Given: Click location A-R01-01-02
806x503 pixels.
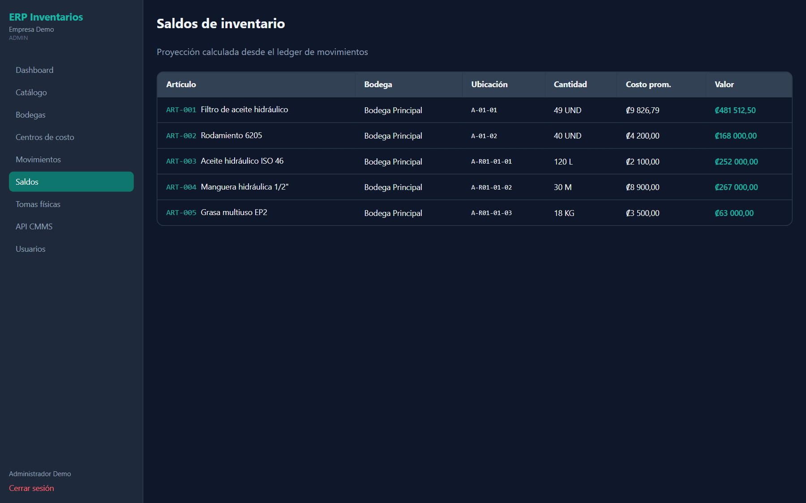Looking at the screenshot, I should 491,187.
